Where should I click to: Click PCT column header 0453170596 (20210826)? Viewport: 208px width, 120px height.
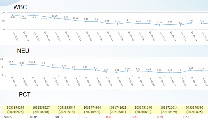[195, 110]
